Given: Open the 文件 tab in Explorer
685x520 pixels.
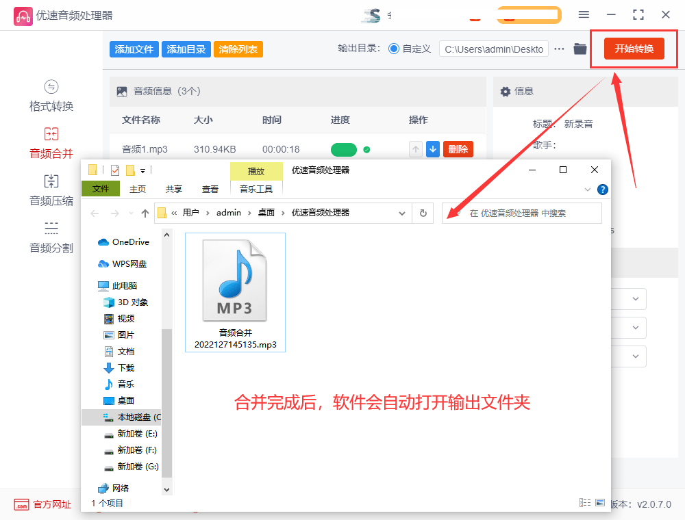Looking at the screenshot, I should click(101, 188).
